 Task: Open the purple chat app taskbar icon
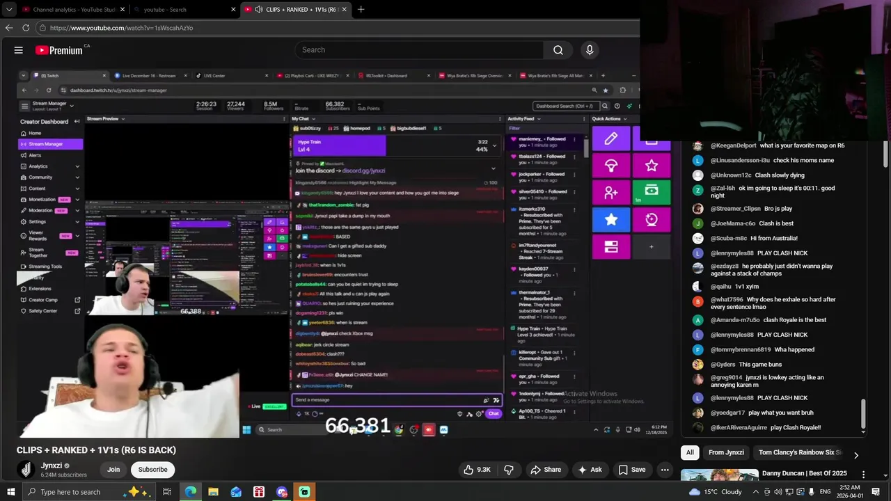[282, 492]
